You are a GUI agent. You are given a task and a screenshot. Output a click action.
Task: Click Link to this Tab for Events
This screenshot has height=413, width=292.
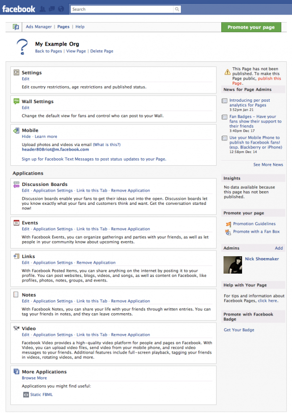pyautogui.click(x=92, y=229)
